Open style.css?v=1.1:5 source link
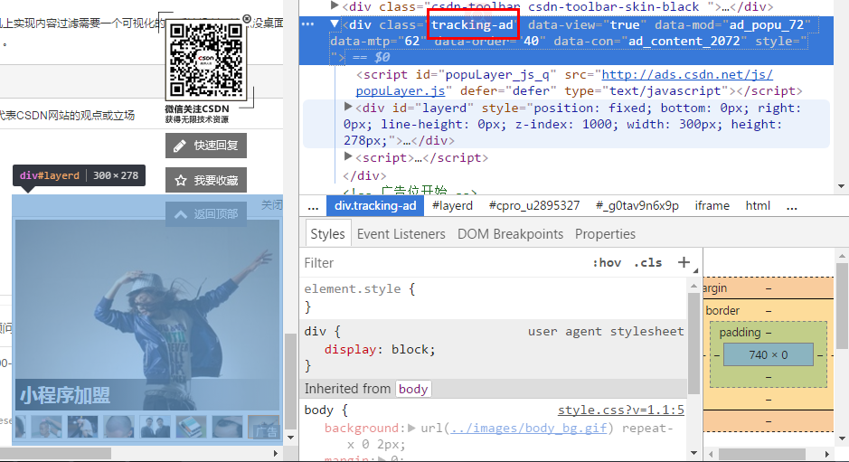 pos(621,410)
